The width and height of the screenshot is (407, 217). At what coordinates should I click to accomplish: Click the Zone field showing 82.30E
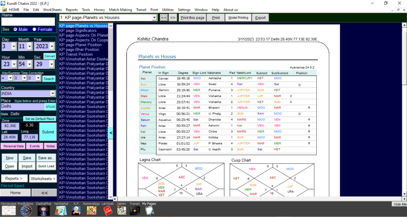10,126
